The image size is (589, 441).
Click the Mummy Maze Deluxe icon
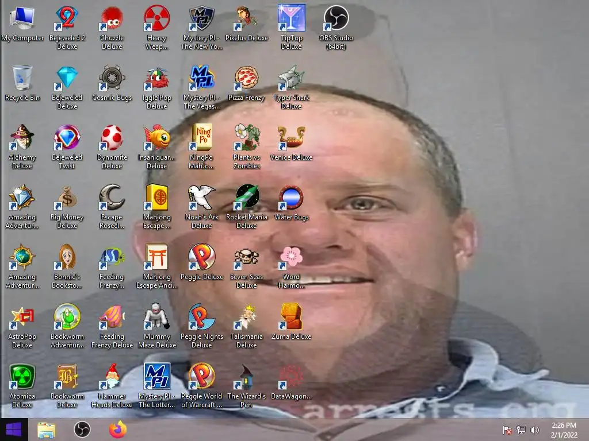tap(156, 316)
